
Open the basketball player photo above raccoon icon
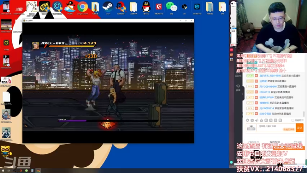click(x=6, y=133)
